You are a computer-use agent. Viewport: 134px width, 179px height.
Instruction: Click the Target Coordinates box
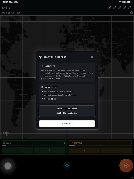(67, 111)
